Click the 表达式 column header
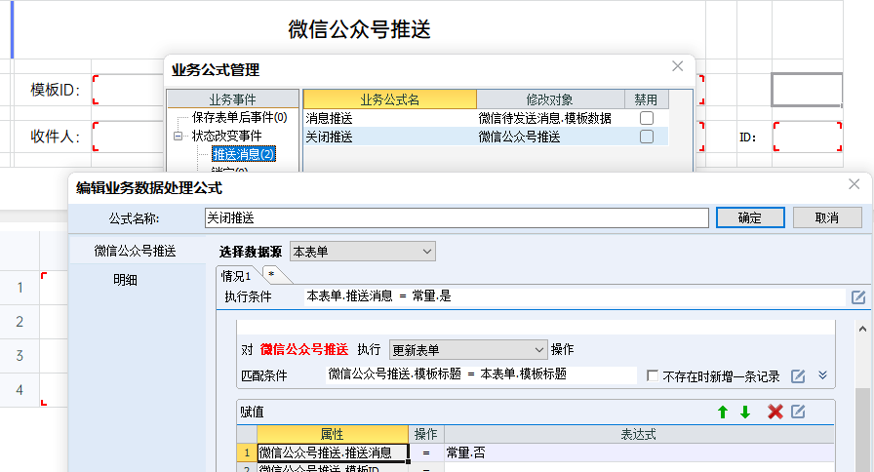The width and height of the screenshot is (874, 472). point(639,434)
